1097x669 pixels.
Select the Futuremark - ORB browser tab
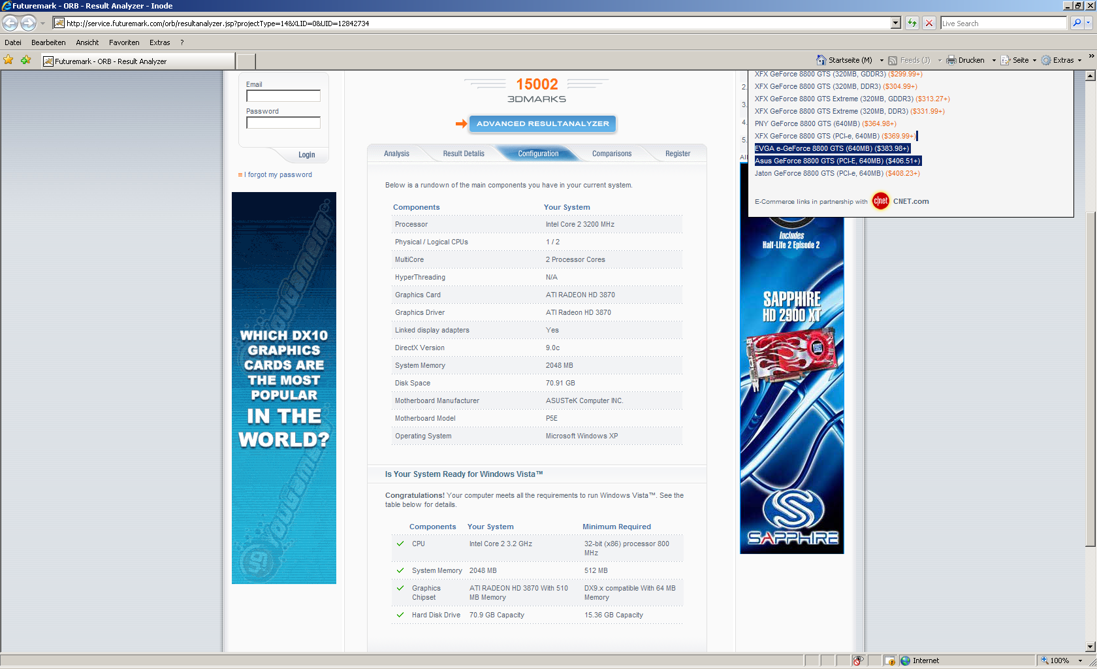[138, 61]
